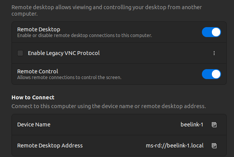Click the 'Enable or disable remote desktop connections' subtitle

(x=84, y=36)
